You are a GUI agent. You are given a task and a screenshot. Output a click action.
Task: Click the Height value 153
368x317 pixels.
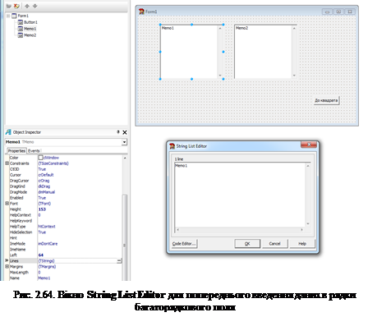[x=42, y=209]
